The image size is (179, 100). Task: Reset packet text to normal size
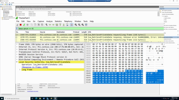(83, 25)
